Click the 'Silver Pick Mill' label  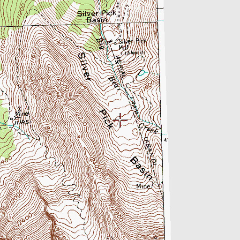click(133, 44)
